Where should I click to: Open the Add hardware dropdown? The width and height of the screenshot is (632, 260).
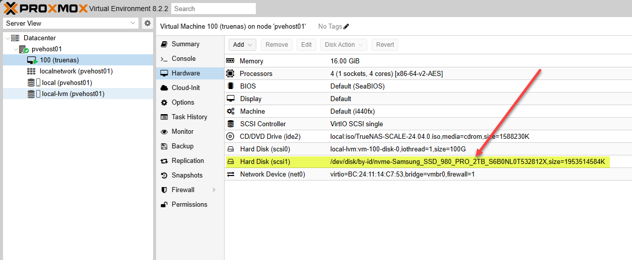(243, 45)
